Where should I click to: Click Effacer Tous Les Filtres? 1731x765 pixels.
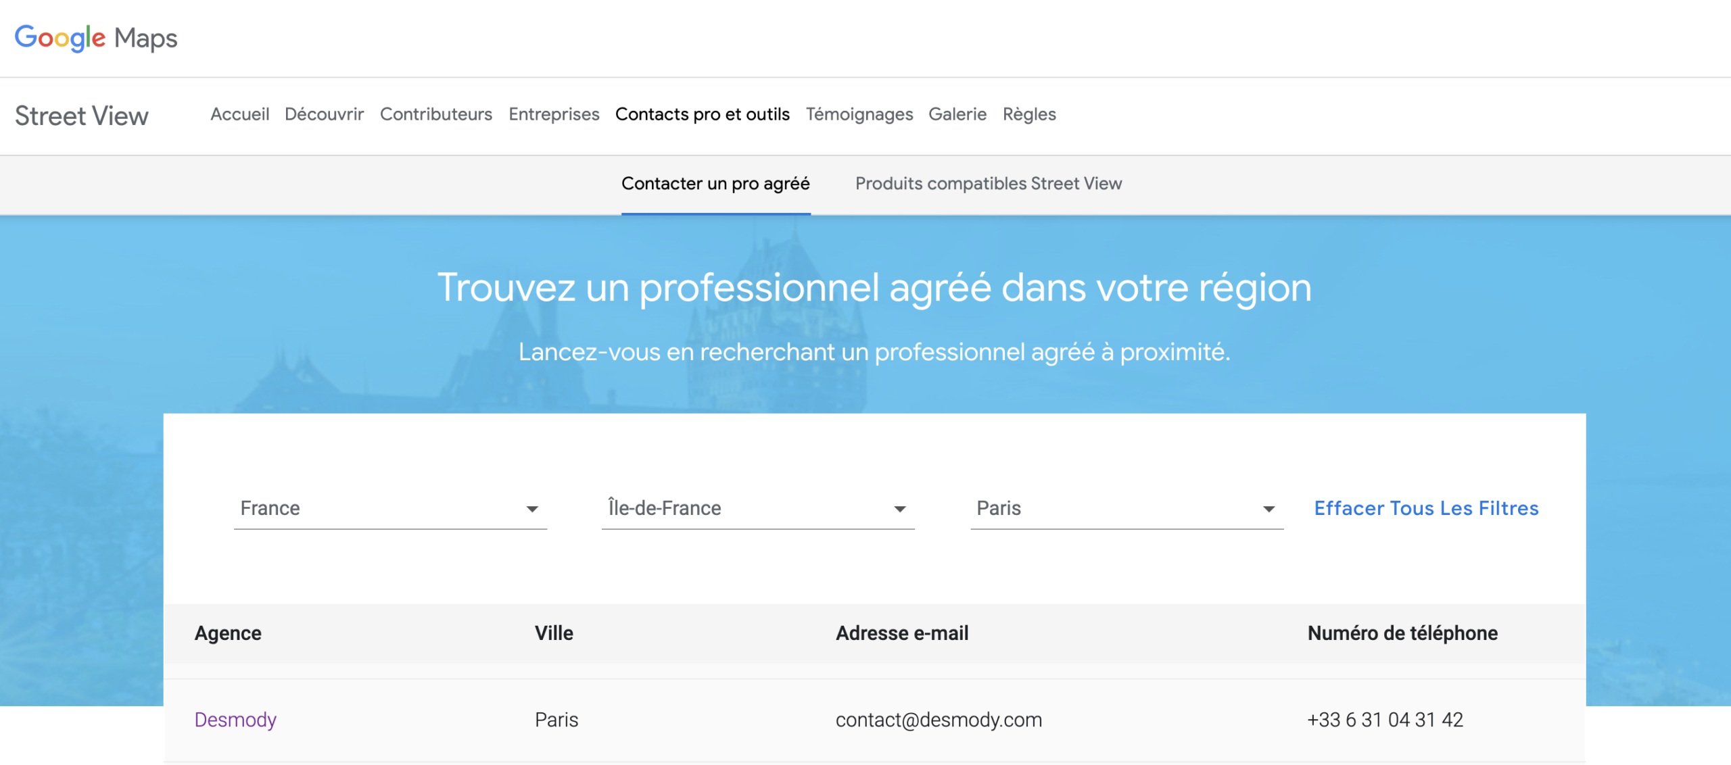click(x=1426, y=508)
